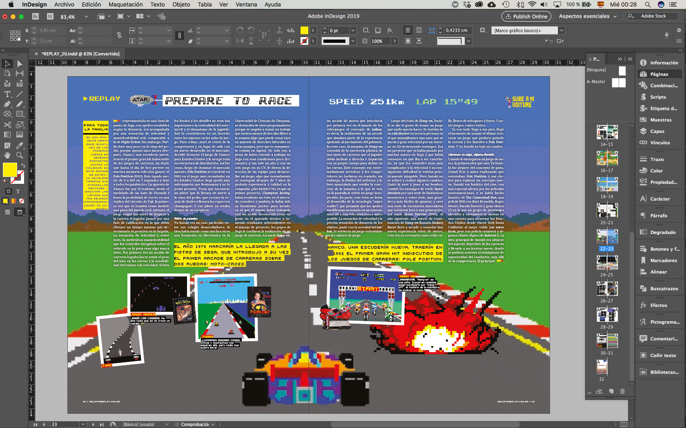Click the reference point locator grid

tap(15, 35)
